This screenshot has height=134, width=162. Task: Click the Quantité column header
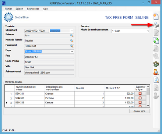coord(89,88)
